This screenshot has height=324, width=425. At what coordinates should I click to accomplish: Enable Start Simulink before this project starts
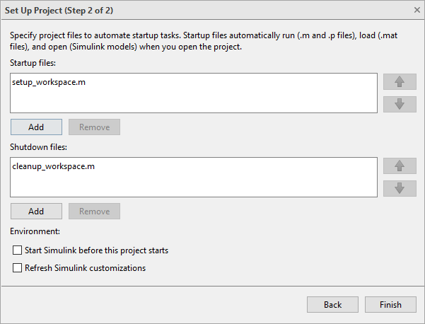point(18,250)
